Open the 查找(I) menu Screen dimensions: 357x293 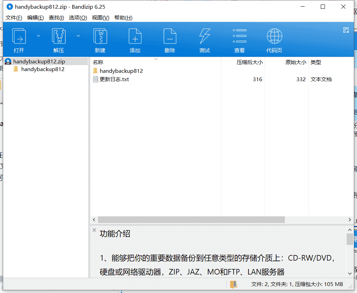[56, 18]
